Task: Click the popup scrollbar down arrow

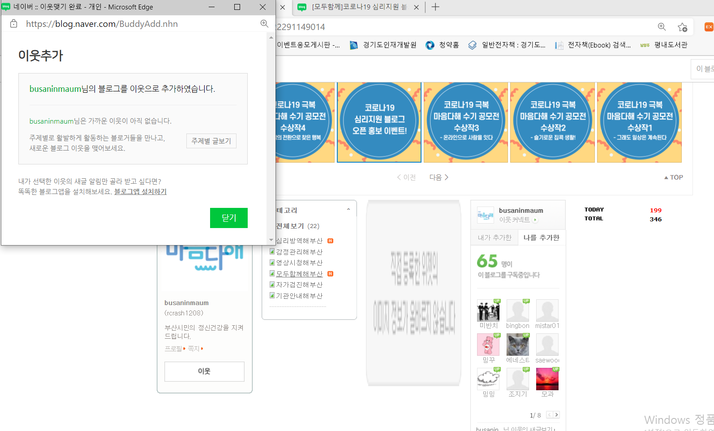Action: (271, 240)
